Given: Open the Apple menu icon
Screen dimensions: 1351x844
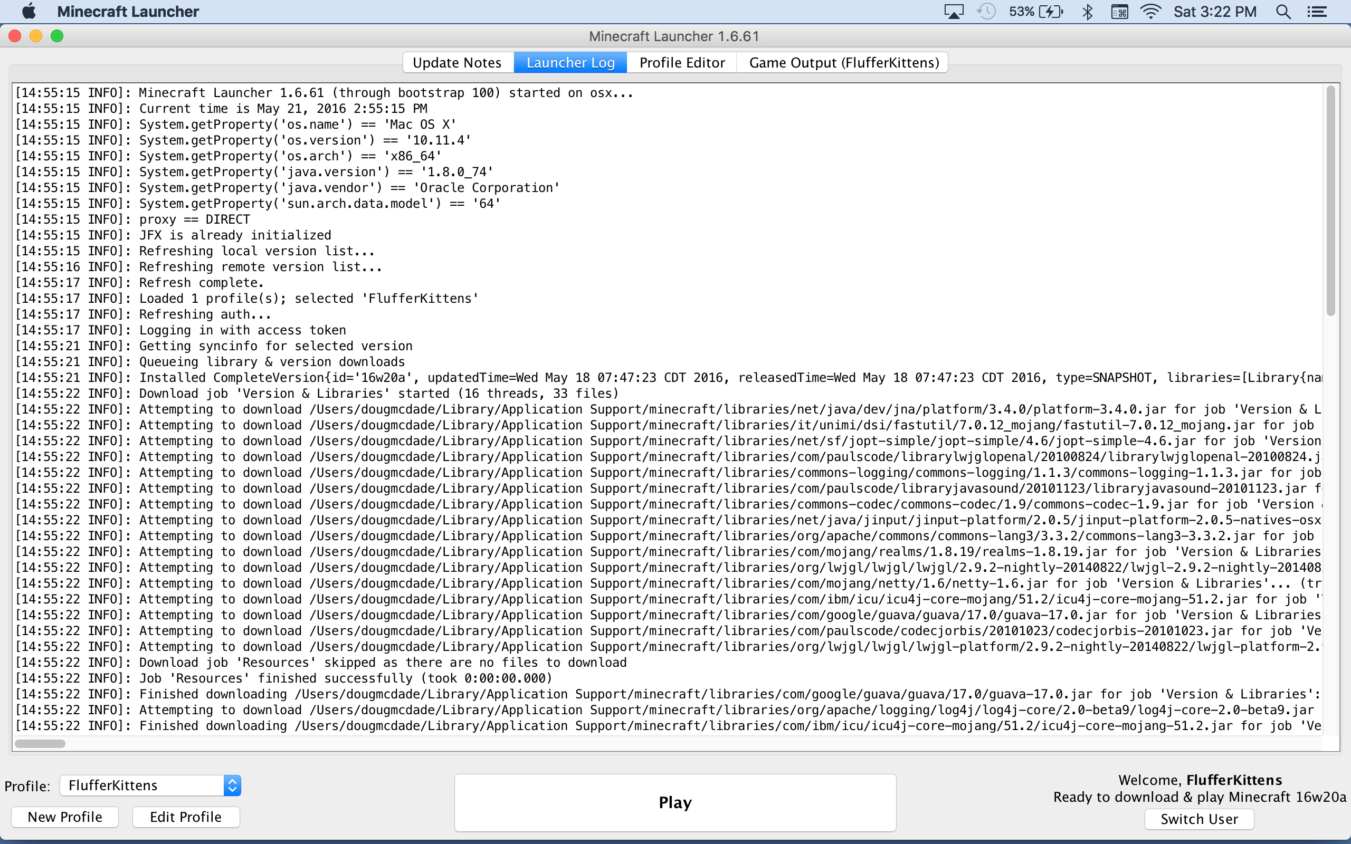Looking at the screenshot, I should pos(29,11).
